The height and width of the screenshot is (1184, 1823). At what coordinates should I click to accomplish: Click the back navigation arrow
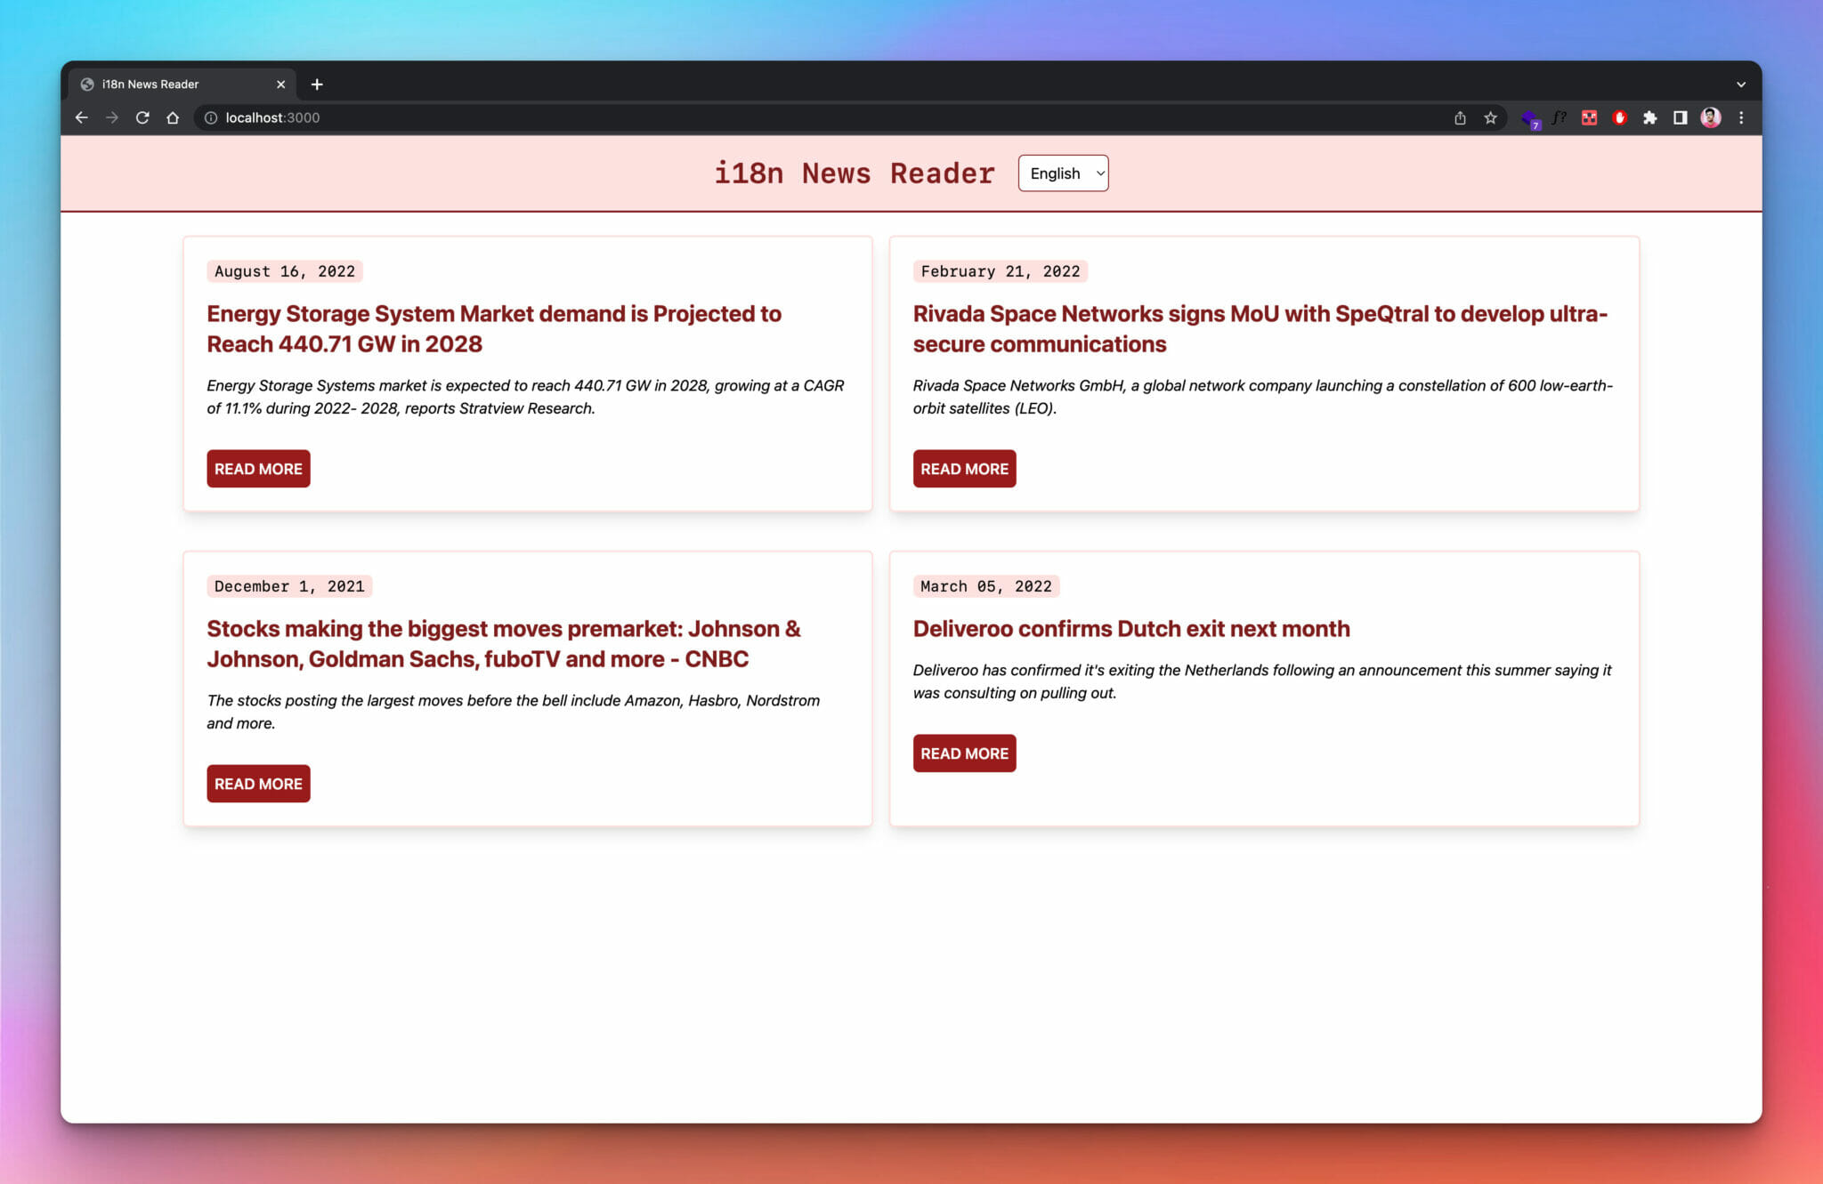[x=81, y=117]
